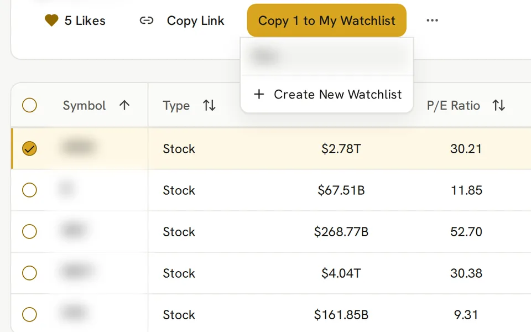
Task: Click the $268.77B market cap cell
Action: pyautogui.click(x=341, y=232)
